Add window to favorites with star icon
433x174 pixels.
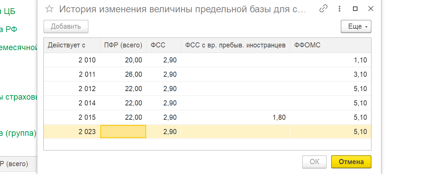[x=50, y=9]
